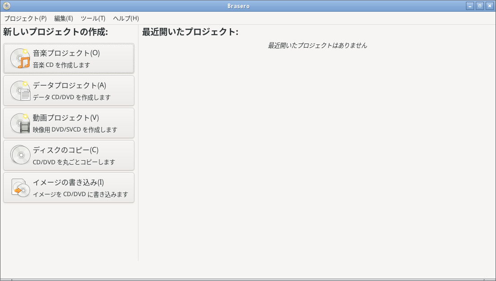
Task: Open the ツール(T) menu
Action: click(93, 18)
